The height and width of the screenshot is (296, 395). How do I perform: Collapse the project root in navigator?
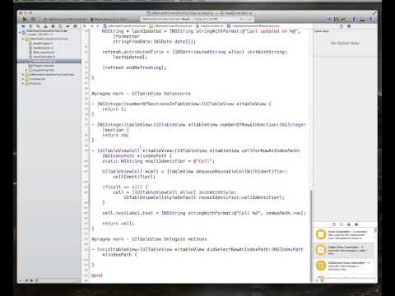[20, 32]
